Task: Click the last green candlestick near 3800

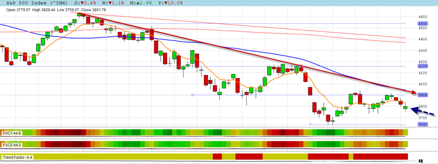Action: (x=405, y=107)
